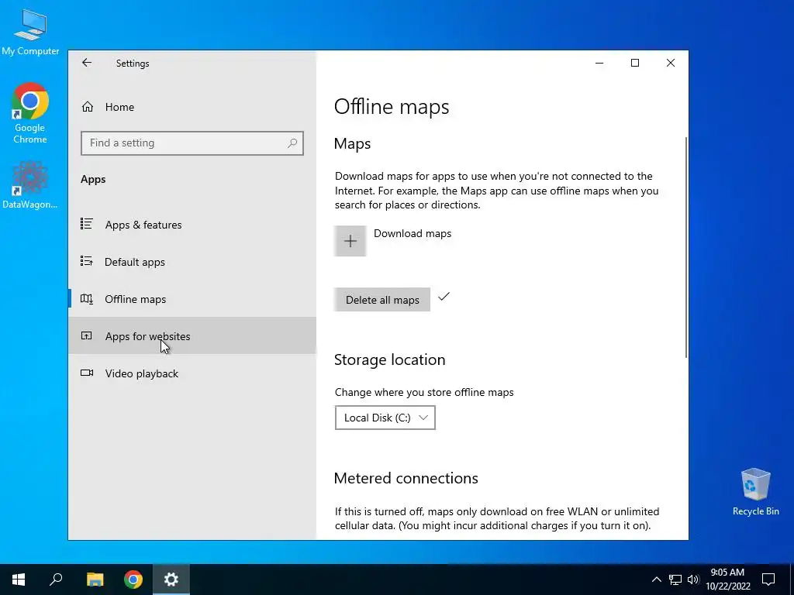Image resolution: width=794 pixels, height=595 pixels.
Task: Click the Offline maps page title
Action: [x=392, y=107]
